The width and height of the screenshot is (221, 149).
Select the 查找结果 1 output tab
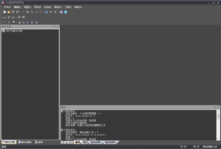[x=96, y=142]
